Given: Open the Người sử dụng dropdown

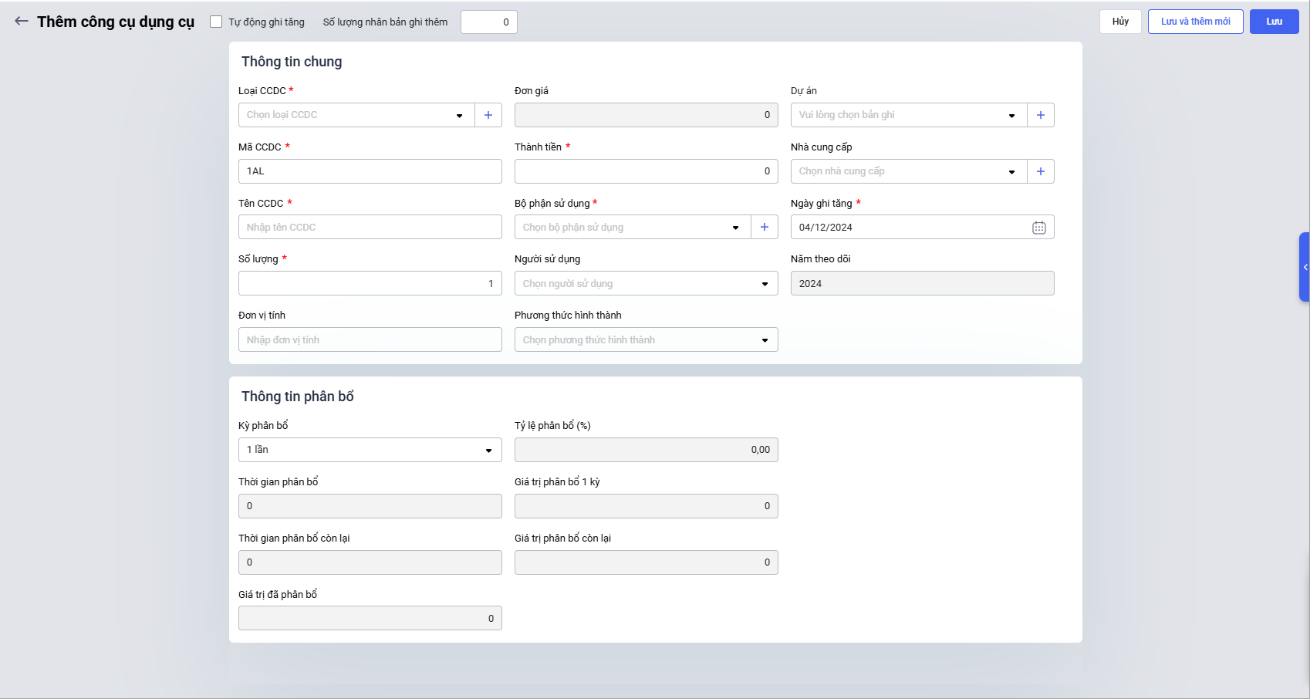Looking at the screenshot, I should point(646,283).
